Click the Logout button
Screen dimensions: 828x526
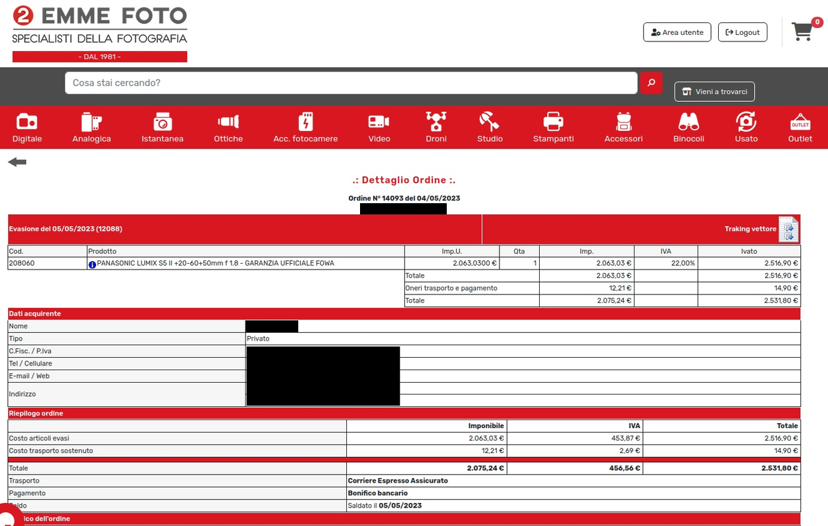coord(742,32)
